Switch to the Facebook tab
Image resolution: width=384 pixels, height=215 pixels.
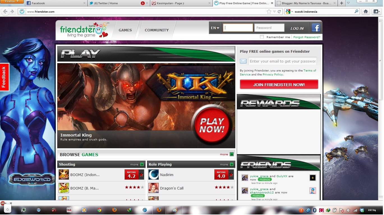pos(56,3)
